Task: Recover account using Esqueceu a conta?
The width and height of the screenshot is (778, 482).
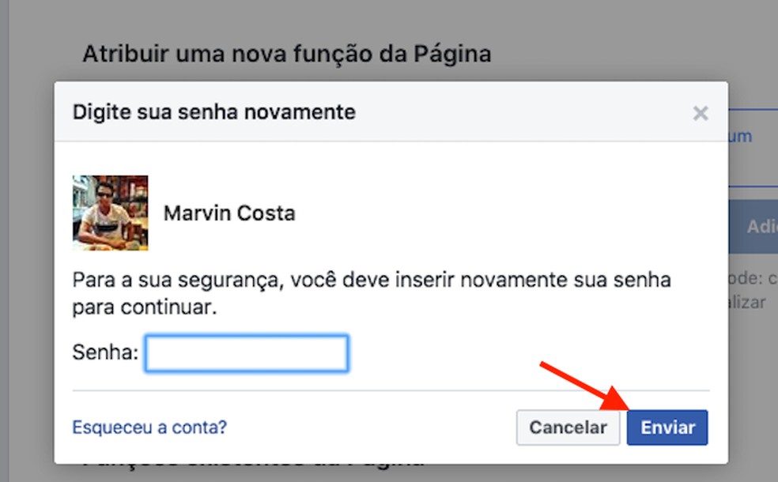Action: tap(148, 427)
